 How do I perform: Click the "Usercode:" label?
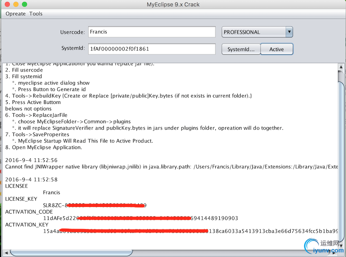72,32
